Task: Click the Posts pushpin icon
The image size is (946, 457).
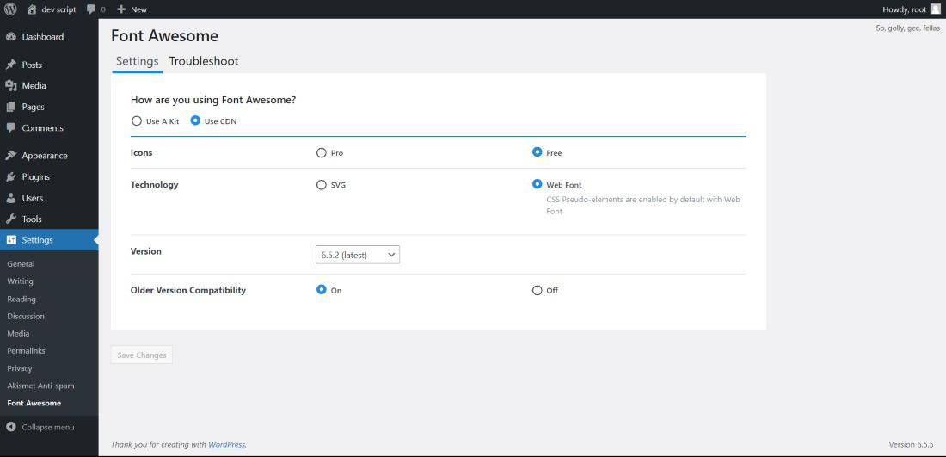Action: [11, 65]
